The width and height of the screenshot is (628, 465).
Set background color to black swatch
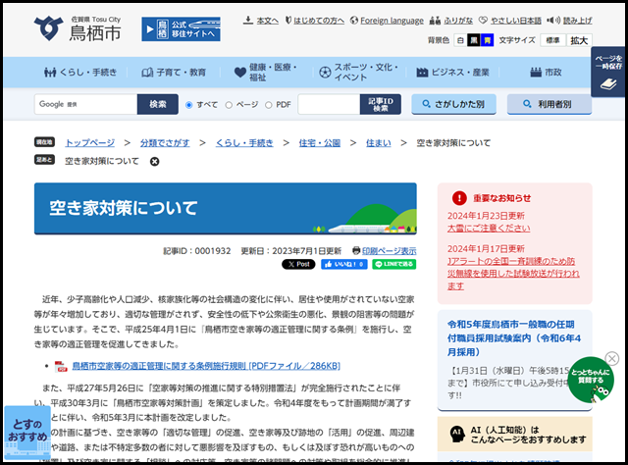click(476, 40)
